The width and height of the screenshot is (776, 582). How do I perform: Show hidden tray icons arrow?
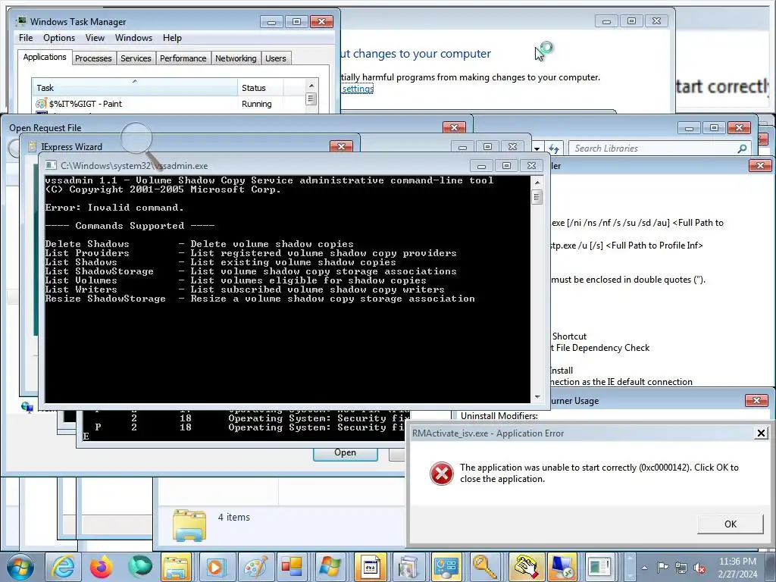coord(644,568)
